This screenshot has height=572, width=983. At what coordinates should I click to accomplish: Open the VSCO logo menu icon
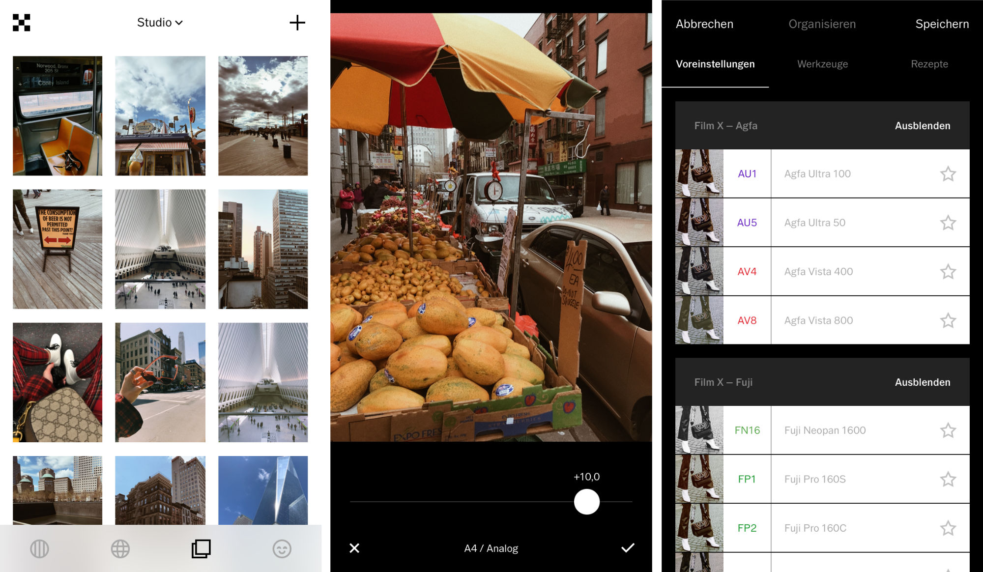tap(21, 23)
